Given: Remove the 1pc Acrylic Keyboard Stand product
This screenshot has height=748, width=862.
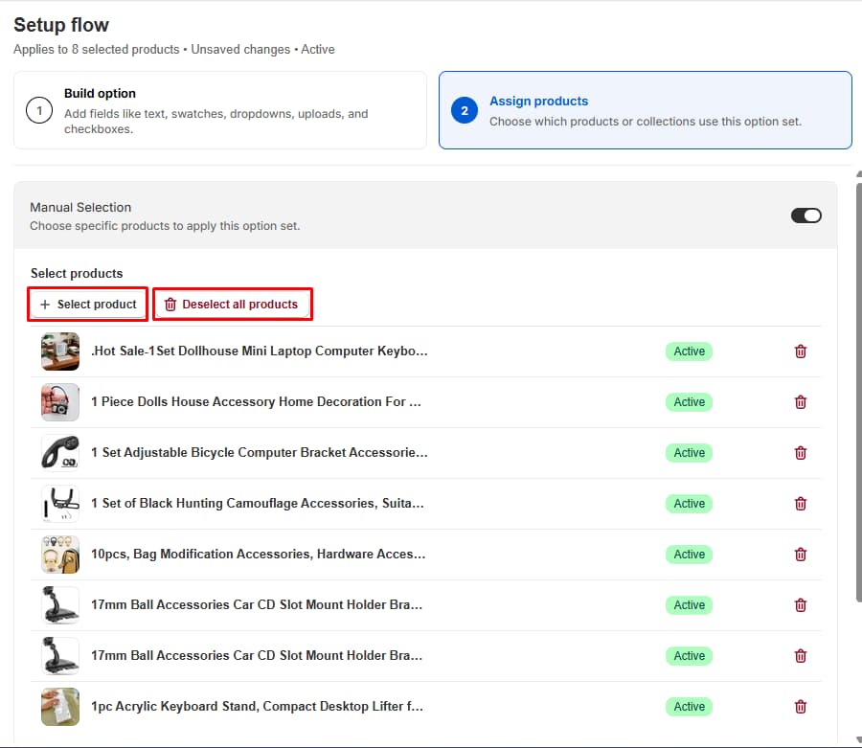Looking at the screenshot, I should [801, 707].
